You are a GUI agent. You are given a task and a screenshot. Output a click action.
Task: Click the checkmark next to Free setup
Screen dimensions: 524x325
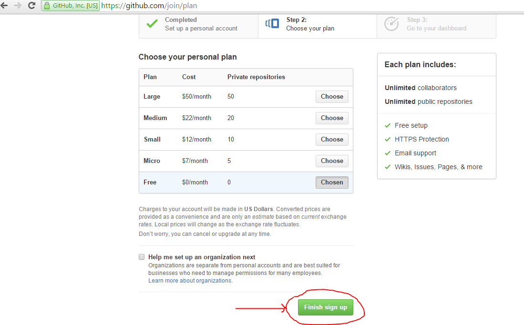(x=387, y=125)
